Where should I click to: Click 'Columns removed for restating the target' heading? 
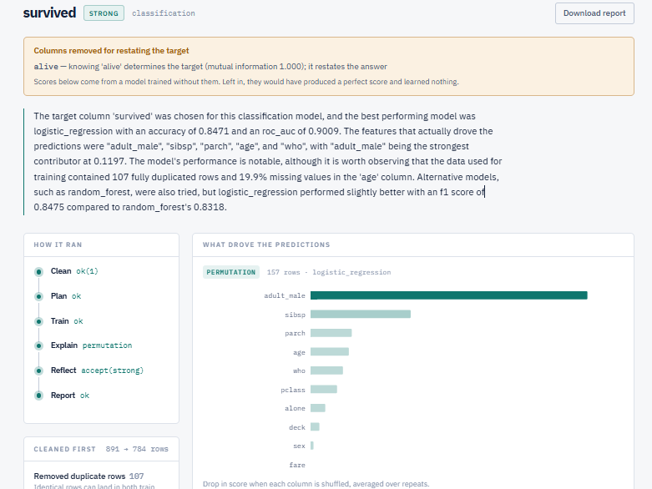tap(111, 51)
